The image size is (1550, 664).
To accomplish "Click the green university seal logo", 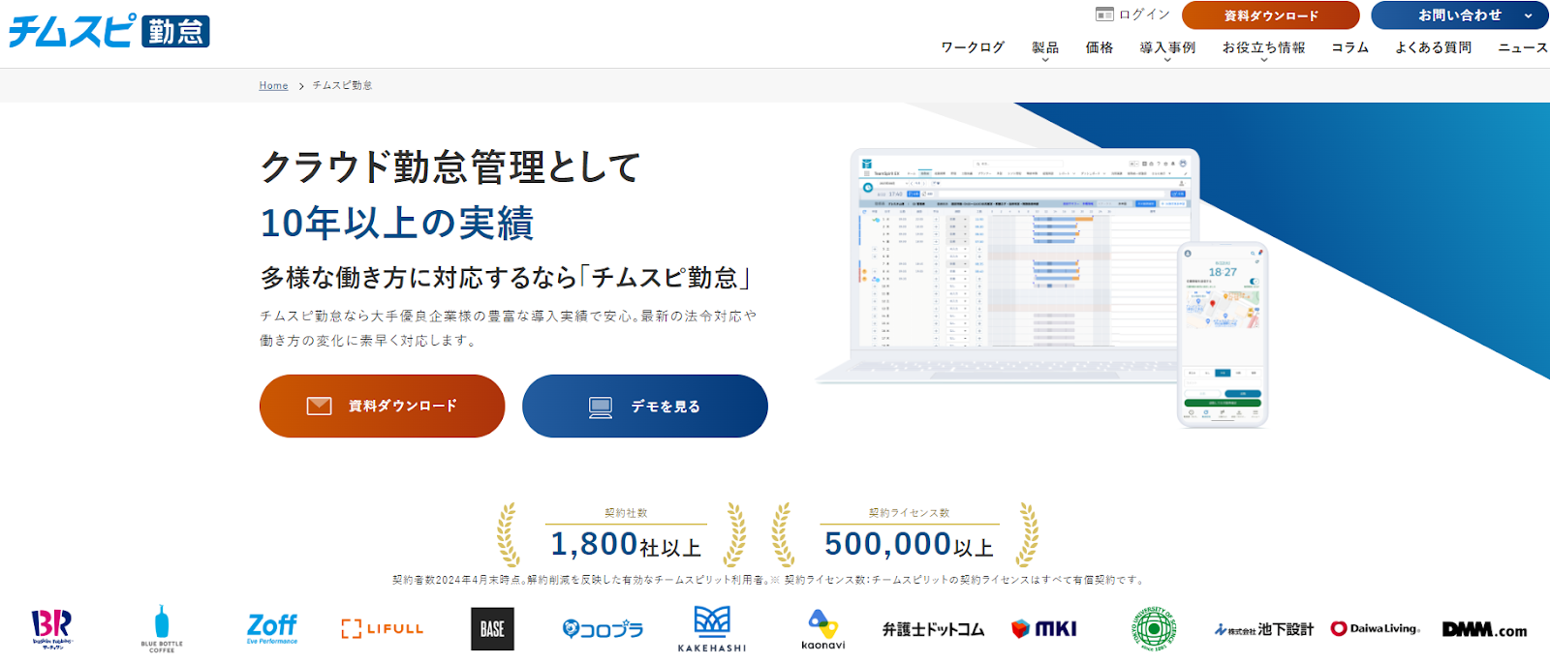I will (x=1154, y=629).
